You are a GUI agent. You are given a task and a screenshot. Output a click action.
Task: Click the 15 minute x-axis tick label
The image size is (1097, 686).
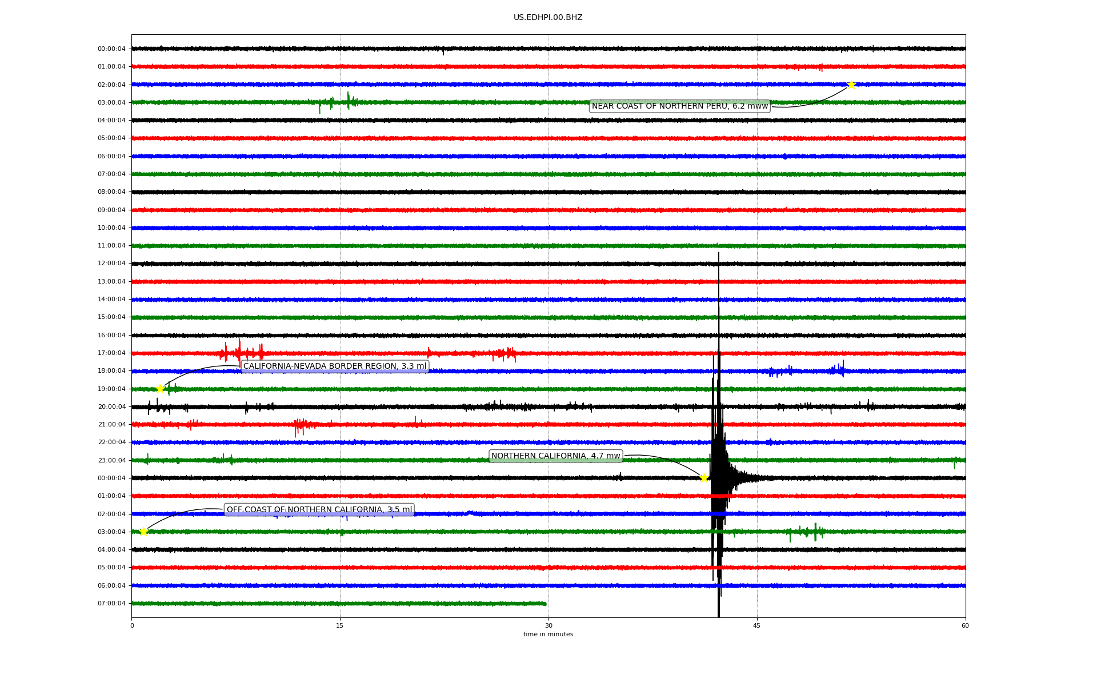click(x=340, y=625)
